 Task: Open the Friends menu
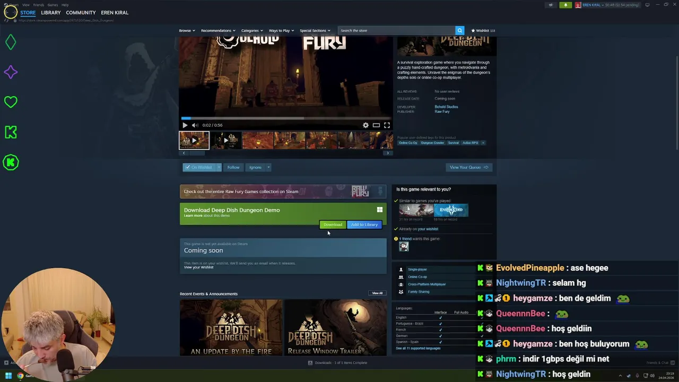tap(38, 5)
